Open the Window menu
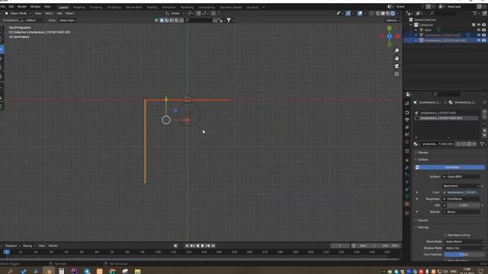Screen dimensions: 488x274 coord(35,7)
